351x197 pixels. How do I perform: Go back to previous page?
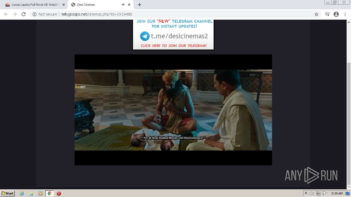pos(6,14)
